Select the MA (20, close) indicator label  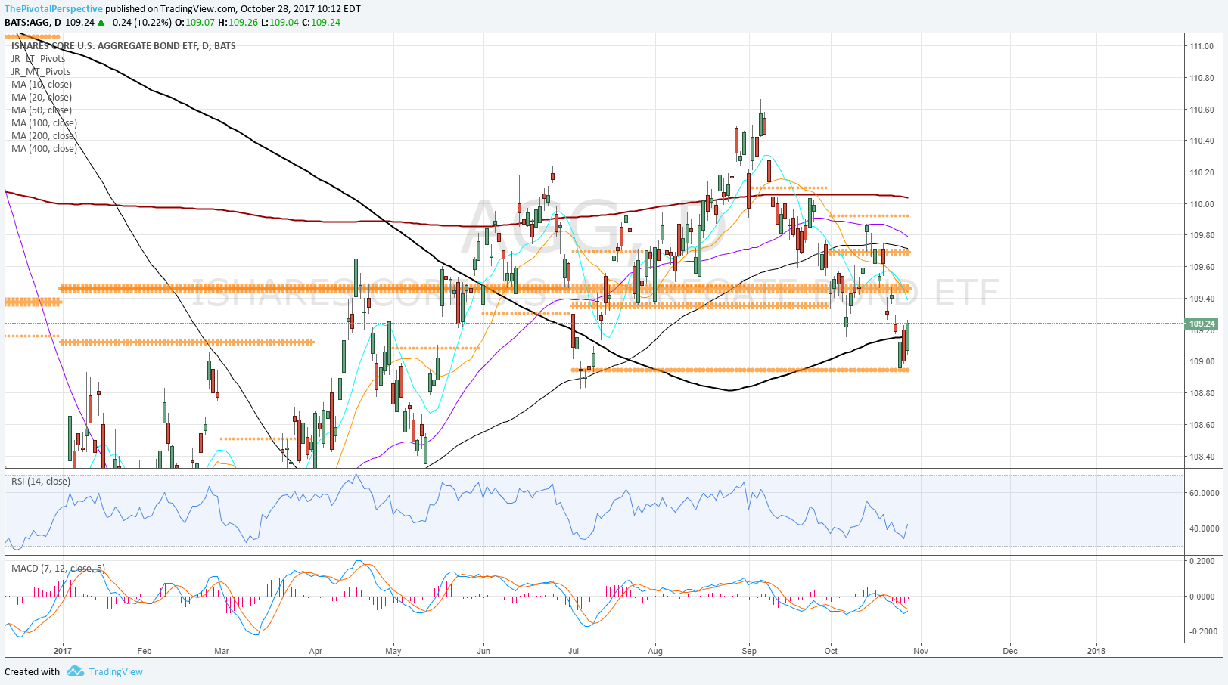[x=42, y=97]
